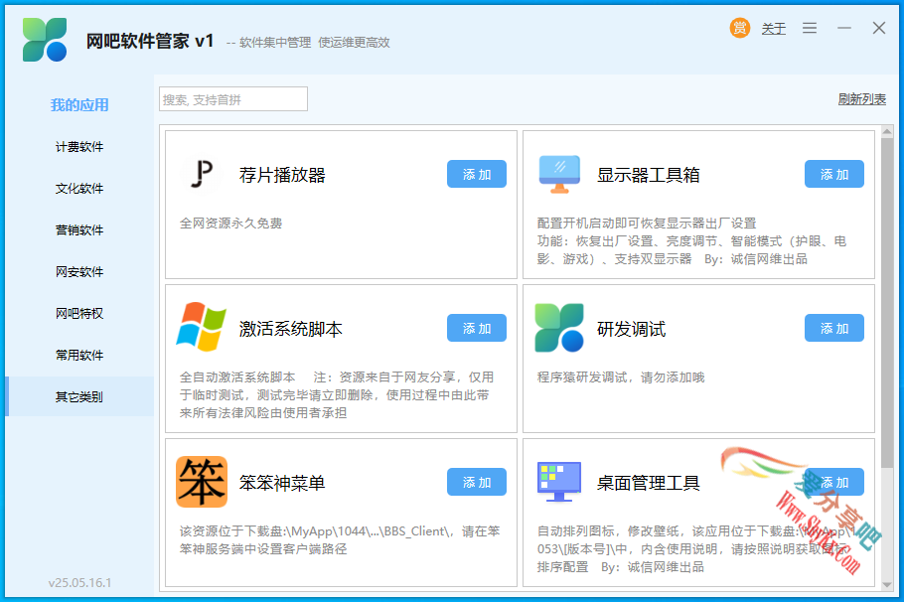
Task: Minimize the window
Action: click(844, 28)
